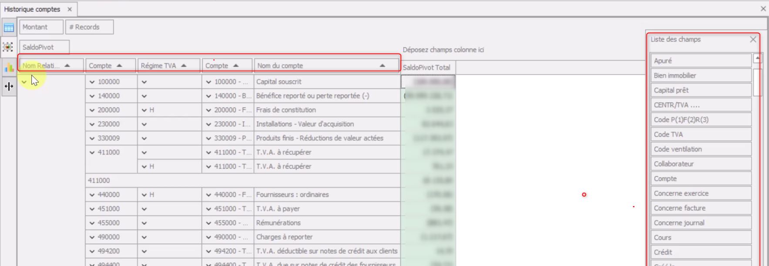Viewport: 769px width, 266px height.
Task: Select the pivot view icon in sidebar
Action: (8, 47)
